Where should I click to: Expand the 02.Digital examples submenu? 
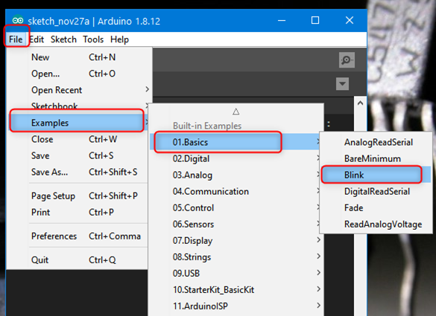[236, 158]
